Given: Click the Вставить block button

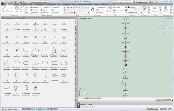Looking at the screenshot, I should tap(110, 9).
